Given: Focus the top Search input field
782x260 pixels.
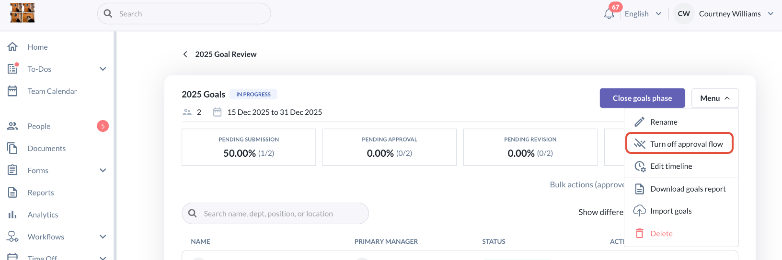Looking at the screenshot, I should coord(184,13).
